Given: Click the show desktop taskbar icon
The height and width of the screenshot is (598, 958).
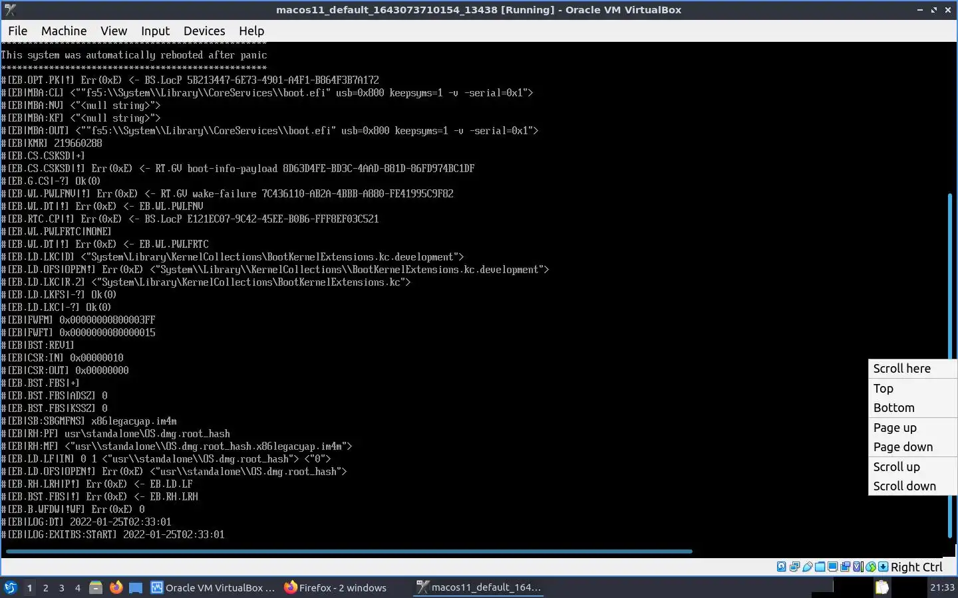Looking at the screenshot, I should [136, 587].
